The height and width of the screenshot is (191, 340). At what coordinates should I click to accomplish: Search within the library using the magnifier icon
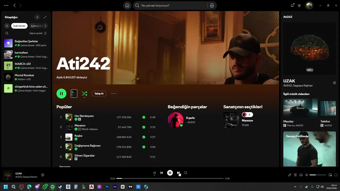tap(7, 33)
